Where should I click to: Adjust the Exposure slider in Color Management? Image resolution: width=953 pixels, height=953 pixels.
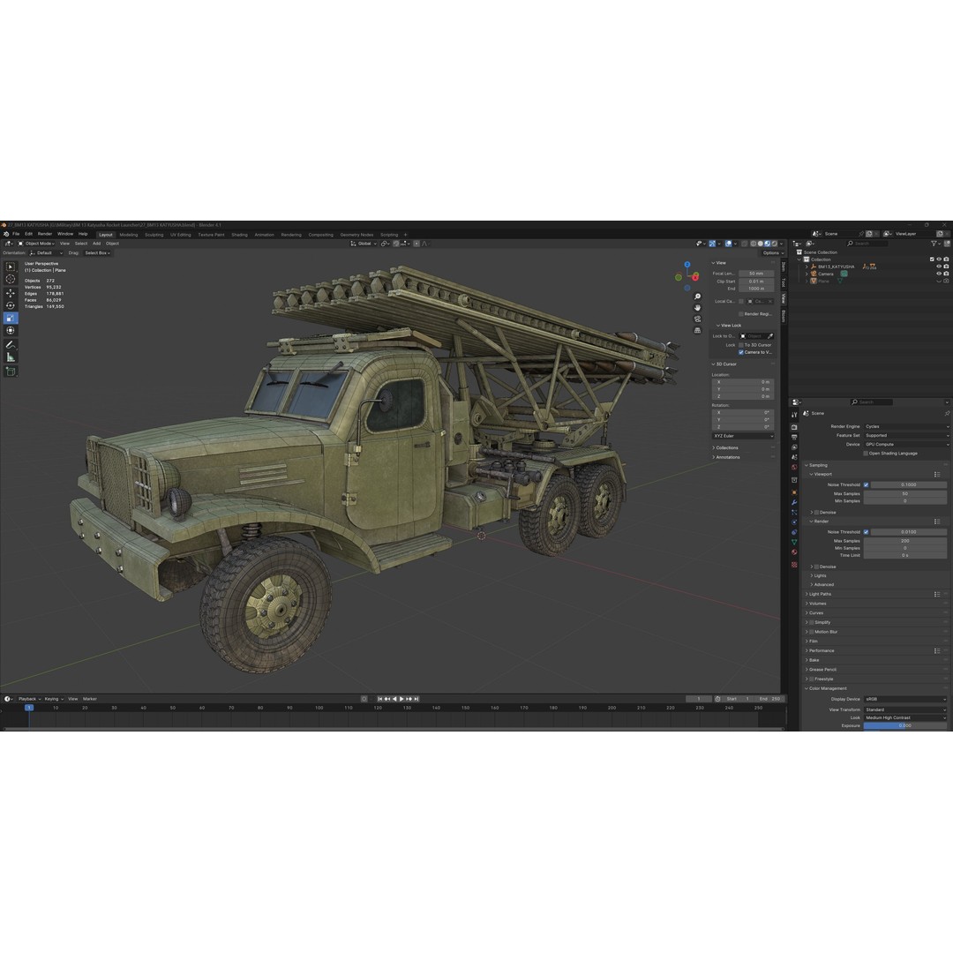point(904,726)
